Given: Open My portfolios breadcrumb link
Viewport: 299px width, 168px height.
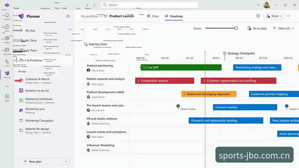Looking at the screenshot, I should click(89, 16).
